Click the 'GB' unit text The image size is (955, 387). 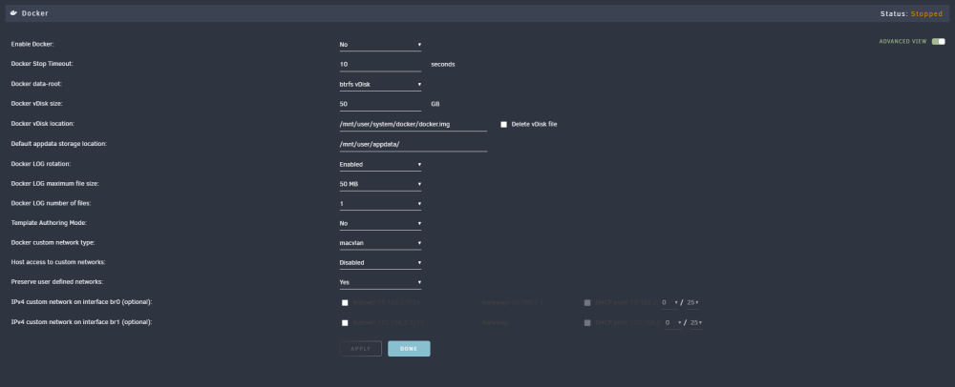coord(435,104)
